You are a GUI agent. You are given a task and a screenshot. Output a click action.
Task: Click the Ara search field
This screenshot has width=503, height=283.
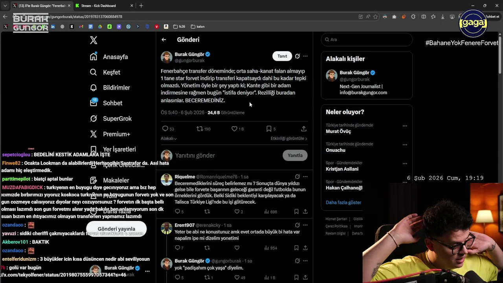click(x=367, y=40)
